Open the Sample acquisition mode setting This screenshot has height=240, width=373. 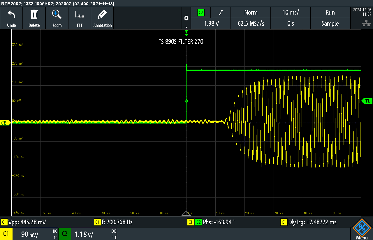(x=330, y=24)
